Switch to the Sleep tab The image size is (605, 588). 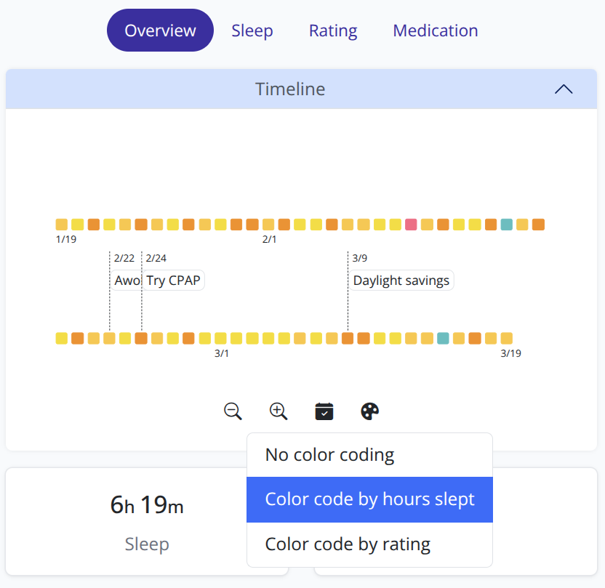click(x=252, y=31)
